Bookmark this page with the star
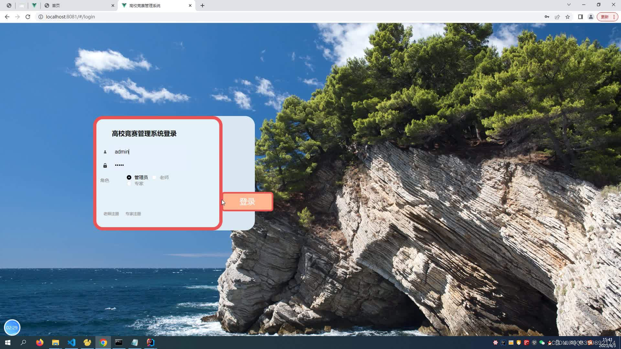621x349 pixels. (x=568, y=17)
